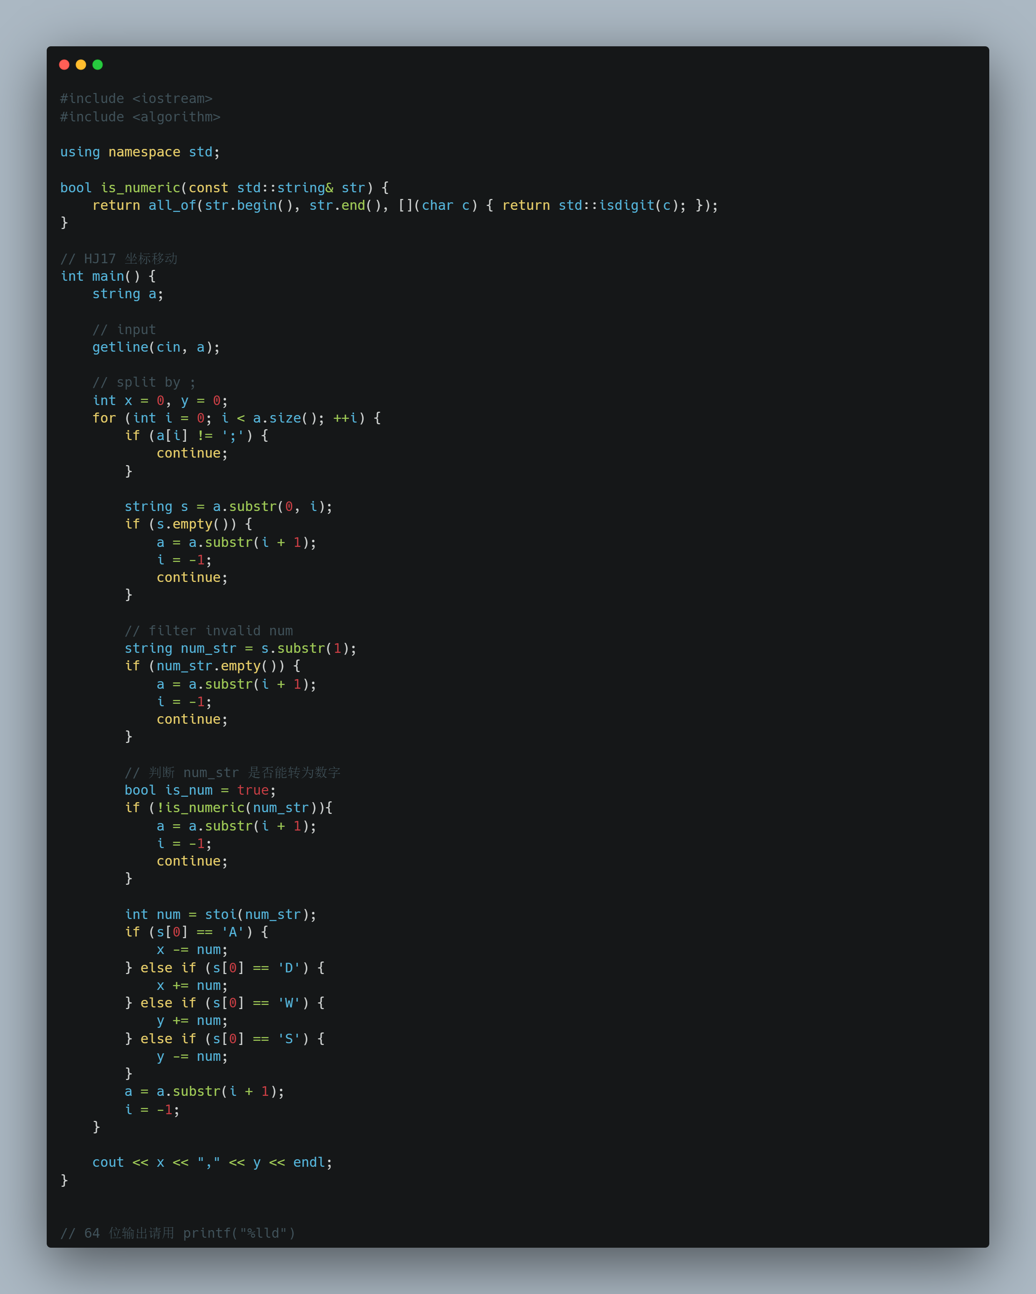Click the '// filter invalid num' comment

pos(208,631)
